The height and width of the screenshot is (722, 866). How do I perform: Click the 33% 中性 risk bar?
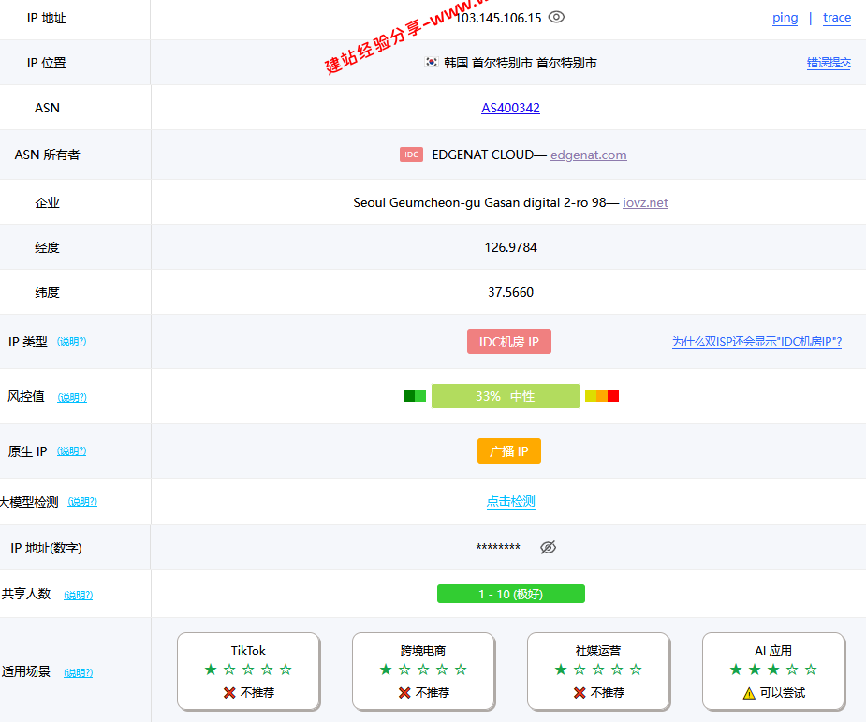506,396
